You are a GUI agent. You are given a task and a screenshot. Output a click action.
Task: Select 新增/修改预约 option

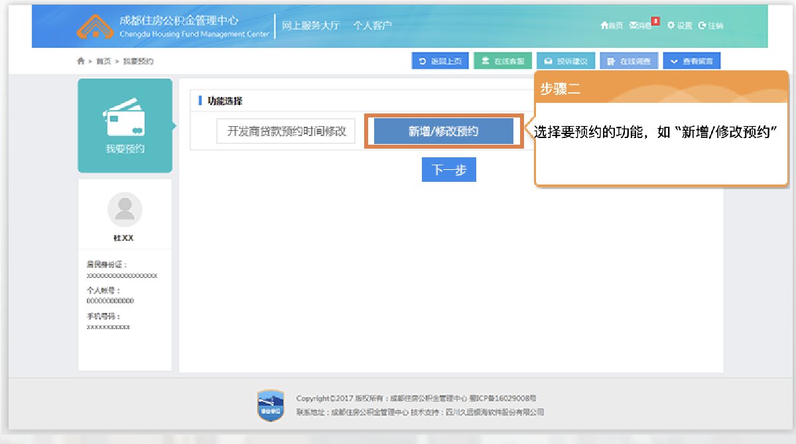pos(443,131)
